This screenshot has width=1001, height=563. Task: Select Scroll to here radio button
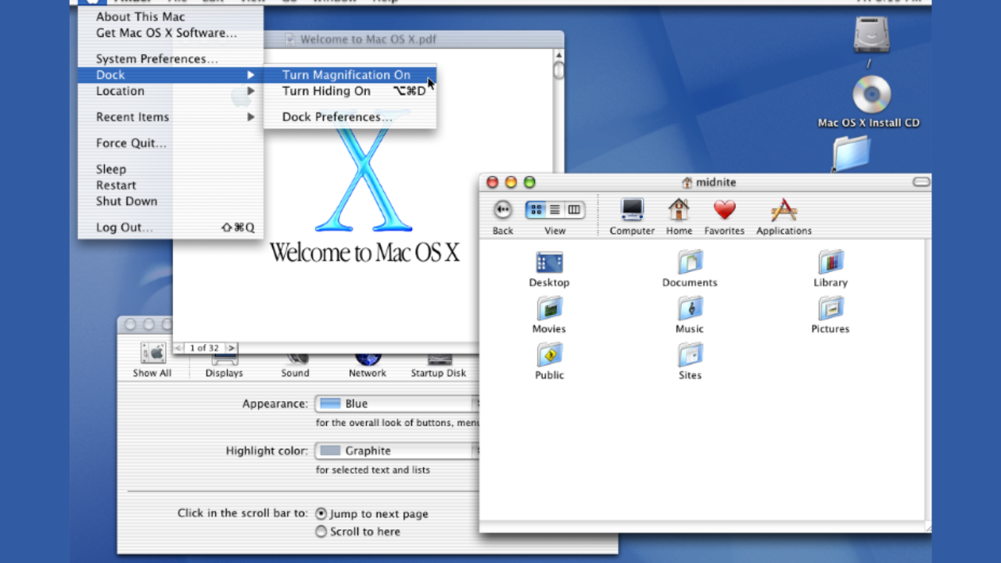[x=321, y=532]
